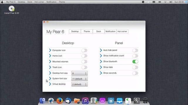
Task: Open the Trash in the dock
Action: (x=145, y=101)
